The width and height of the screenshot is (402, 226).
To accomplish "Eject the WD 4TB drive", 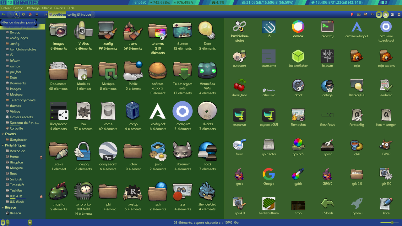I will pos(41,196).
